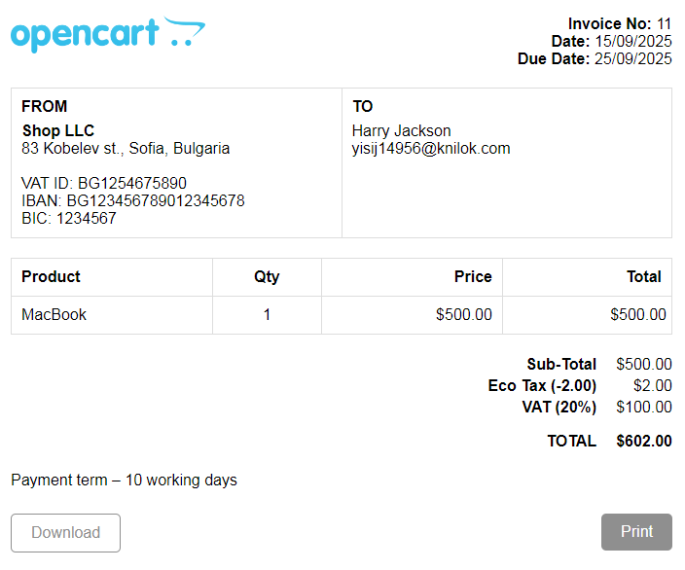Click the Harry Jackson recipient name
The width and height of the screenshot is (685, 570).
(x=401, y=131)
